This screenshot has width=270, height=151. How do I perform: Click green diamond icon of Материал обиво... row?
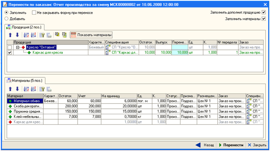[x=10, y=101]
